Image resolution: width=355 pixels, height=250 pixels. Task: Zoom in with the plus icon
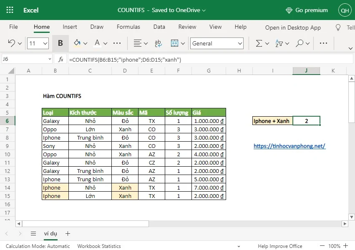346,246
